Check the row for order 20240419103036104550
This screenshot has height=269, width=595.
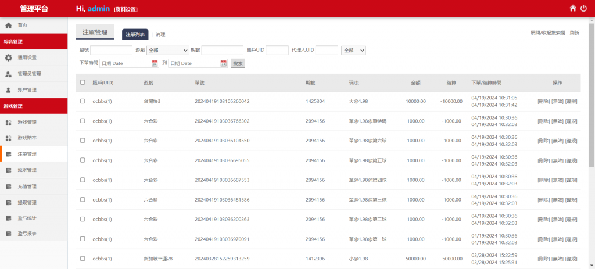pyautogui.click(x=83, y=141)
